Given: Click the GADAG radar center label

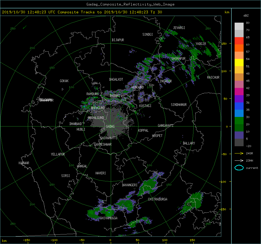Looking at the screenshot, I should pos(110,126).
